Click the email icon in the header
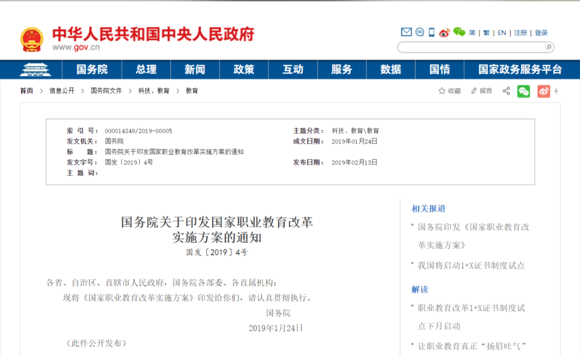Image resolution: width=580 pixels, height=355 pixels. pos(407,32)
